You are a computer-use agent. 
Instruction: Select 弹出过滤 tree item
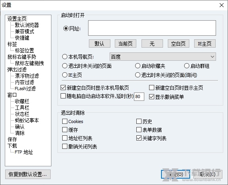[17, 69]
